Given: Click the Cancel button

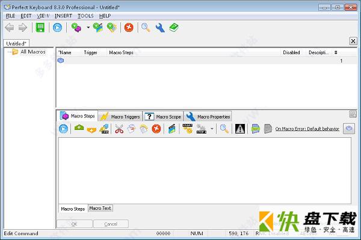Looking at the screenshot, I should [x=111, y=224].
